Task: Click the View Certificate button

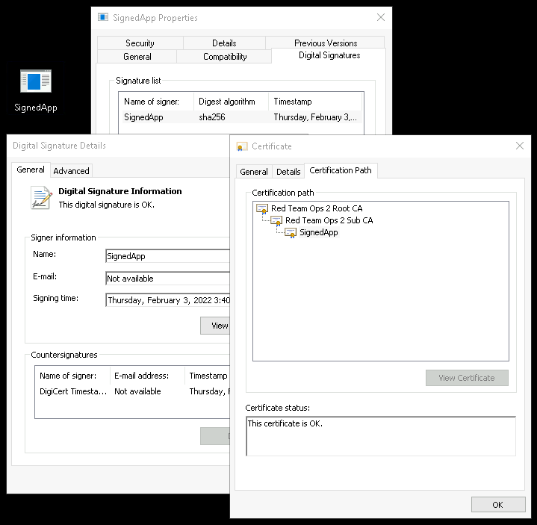Action: (466, 378)
